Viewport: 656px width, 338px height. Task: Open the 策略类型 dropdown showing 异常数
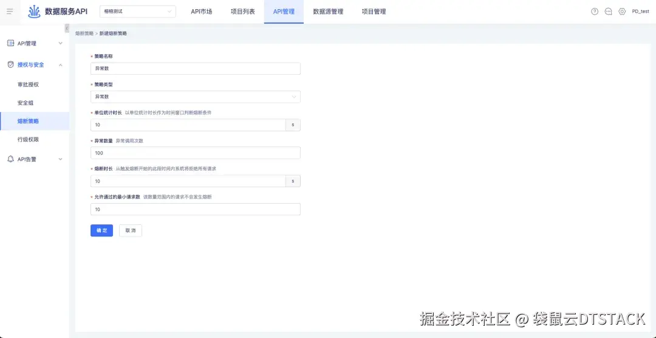196,97
